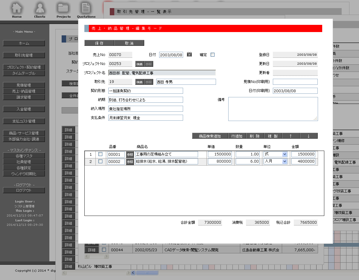Edit row 1 金額 field 1500000
Viewport: 359px width, 280px height.
tap(303, 154)
